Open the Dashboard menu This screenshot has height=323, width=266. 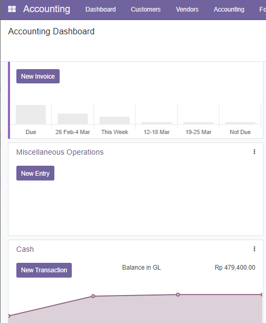pos(101,9)
